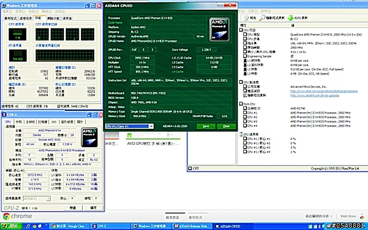Switch to 應用程式 tab in Task Manager
The image size is (368, 230).
(10, 18)
